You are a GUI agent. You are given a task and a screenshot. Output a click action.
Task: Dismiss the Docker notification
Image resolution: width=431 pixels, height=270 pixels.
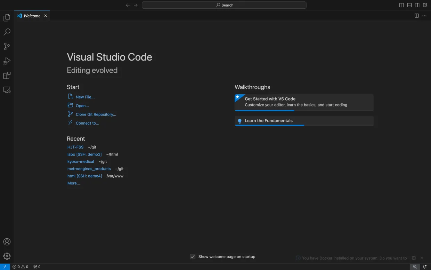click(422, 258)
